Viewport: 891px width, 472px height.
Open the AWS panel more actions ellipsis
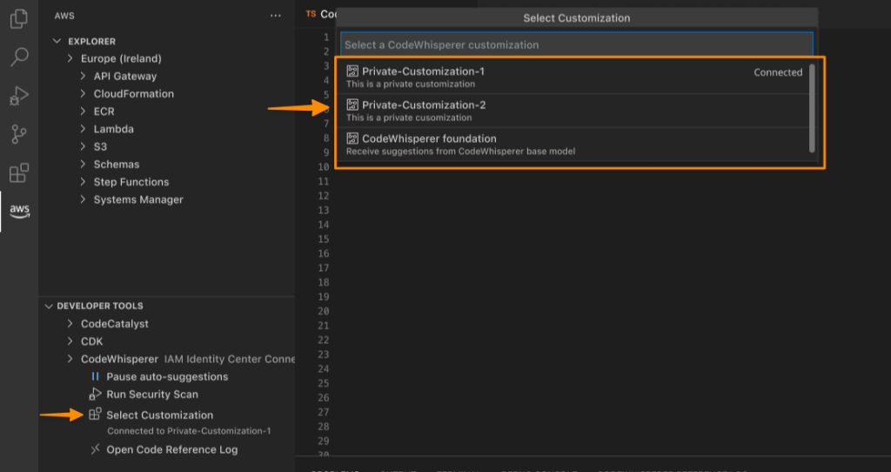[276, 16]
